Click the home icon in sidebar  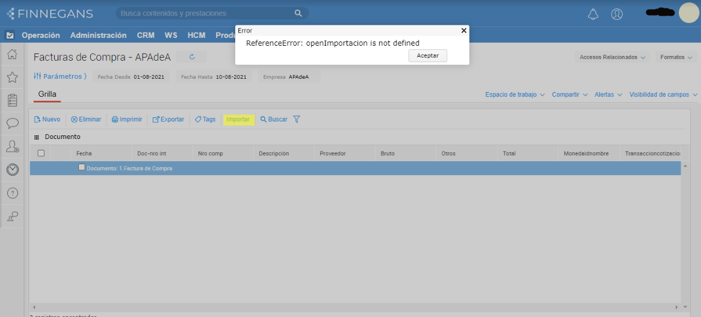(x=12, y=55)
